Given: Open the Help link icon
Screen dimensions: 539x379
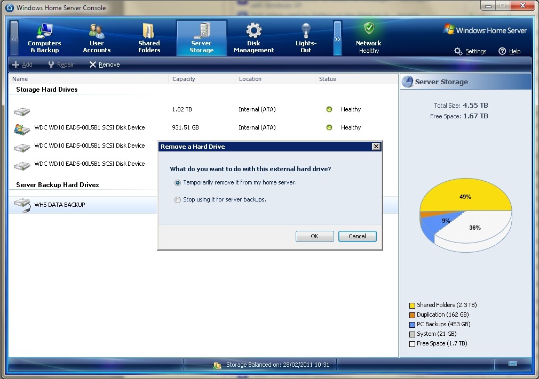Looking at the screenshot, I should (502, 51).
